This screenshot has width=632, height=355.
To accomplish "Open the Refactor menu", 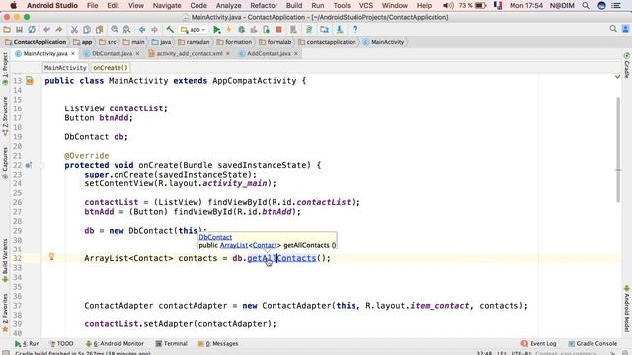I will 264,6.
